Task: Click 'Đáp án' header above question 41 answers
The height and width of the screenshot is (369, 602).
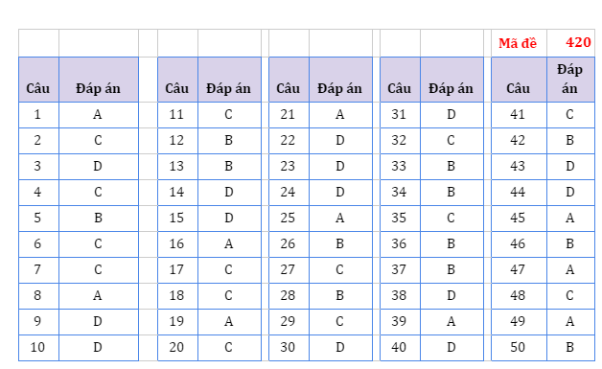Action: 571,80
